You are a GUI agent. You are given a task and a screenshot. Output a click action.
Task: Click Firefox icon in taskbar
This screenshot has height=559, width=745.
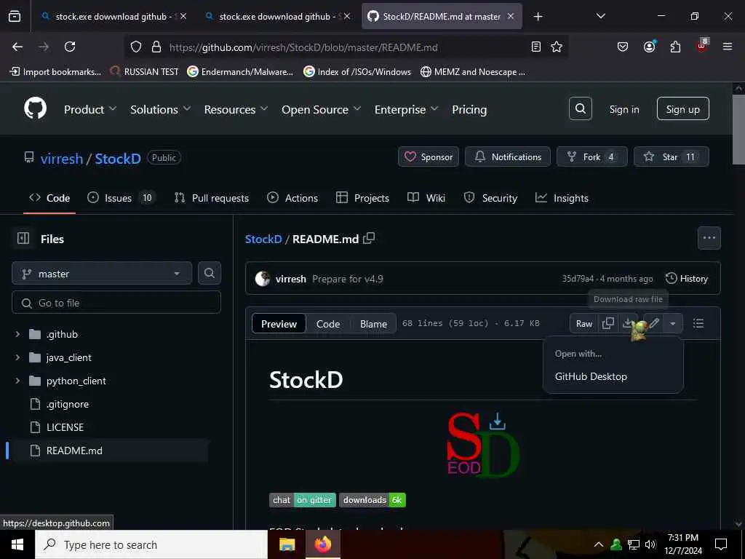click(322, 544)
